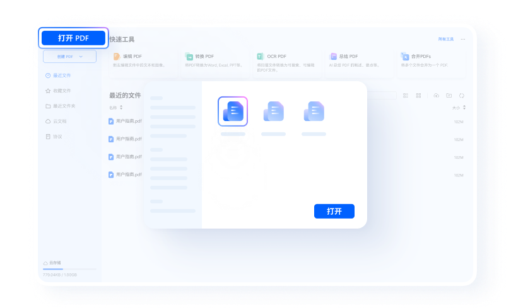
Task: Switch to grid view icon
Action: coord(418,96)
